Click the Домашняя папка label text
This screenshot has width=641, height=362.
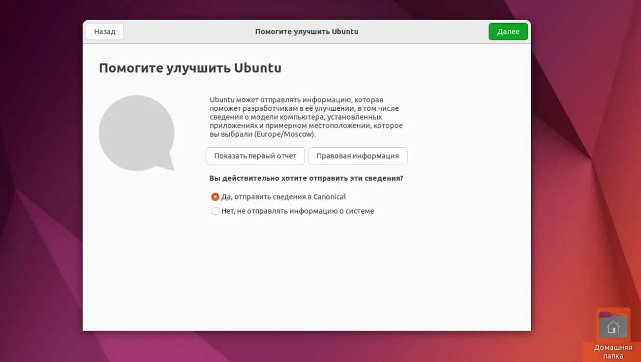[613, 352]
